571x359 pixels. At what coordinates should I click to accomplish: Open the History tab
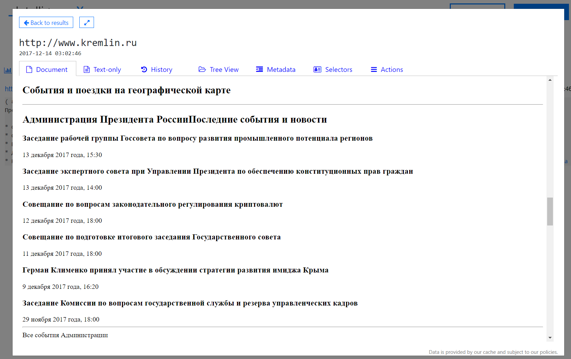(x=161, y=69)
